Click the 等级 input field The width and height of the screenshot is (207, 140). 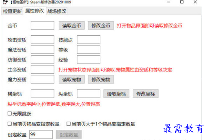89,49
